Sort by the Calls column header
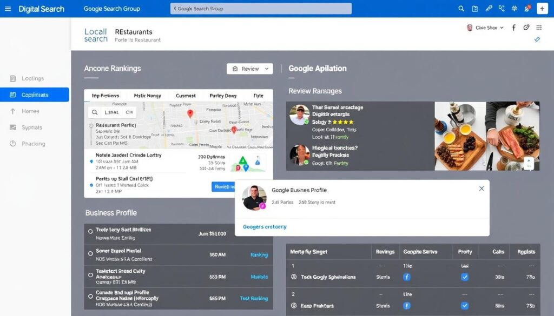554x316 pixels. (x=498, y=252)
